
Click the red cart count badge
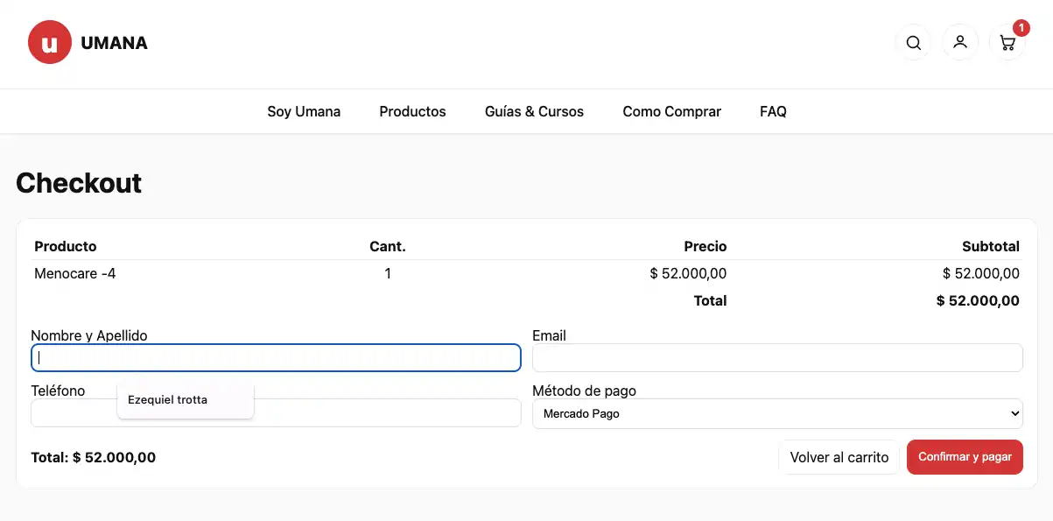point(1021,28)
